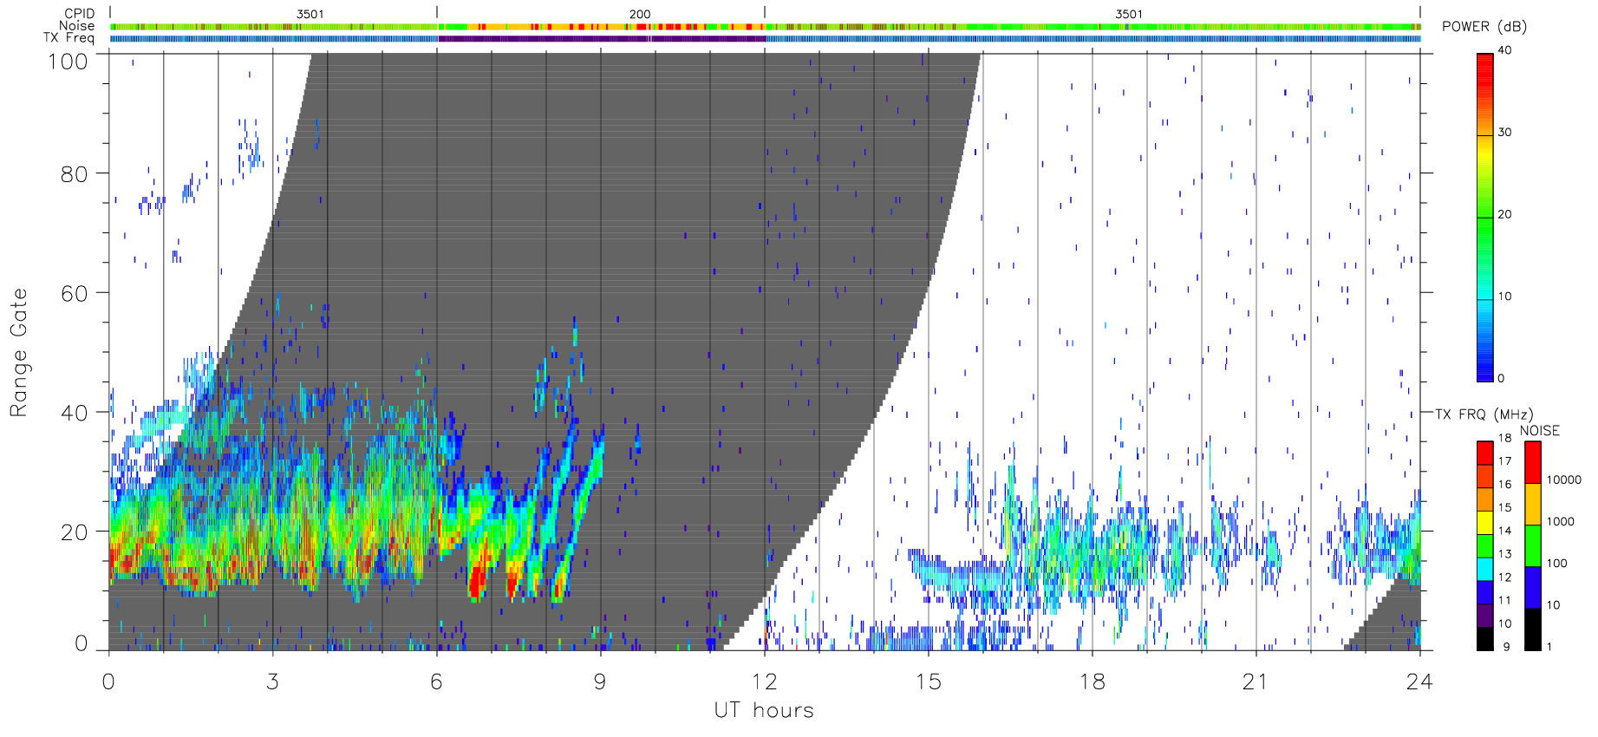Click the TX Freq row label
Image resolution: width=1598 pixels, height=737 pixels.
(x=69, y=38)
